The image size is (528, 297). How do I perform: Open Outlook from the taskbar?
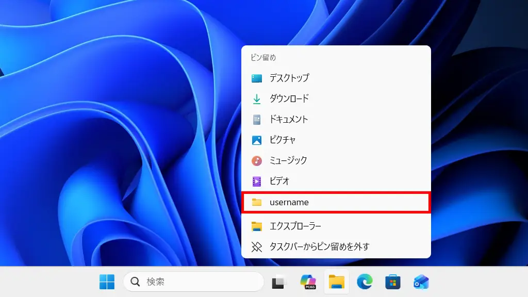(x=421, y=282)
